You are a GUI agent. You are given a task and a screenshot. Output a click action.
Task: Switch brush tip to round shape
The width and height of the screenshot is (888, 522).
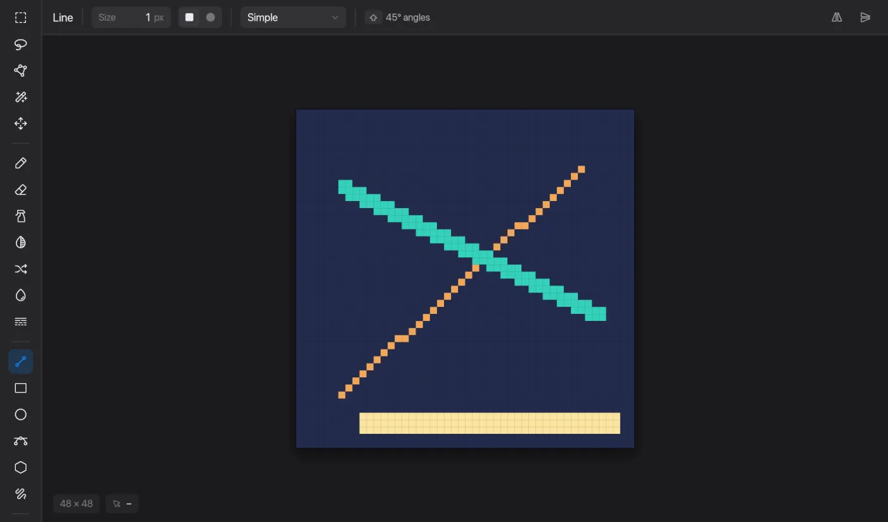point(211,18)
